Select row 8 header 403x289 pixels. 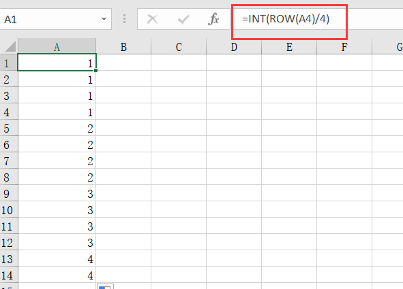coord(9,177)
